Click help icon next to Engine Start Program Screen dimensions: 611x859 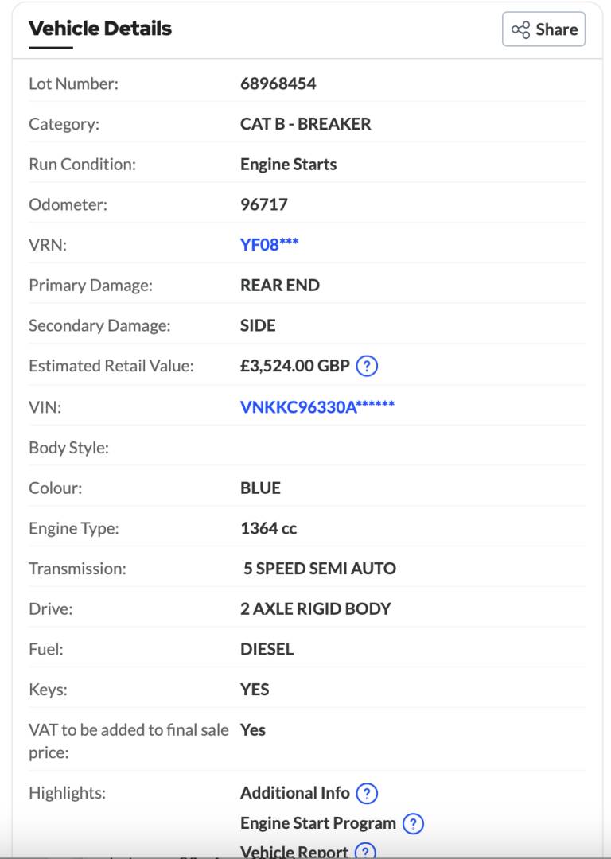[x=413, y=824]
